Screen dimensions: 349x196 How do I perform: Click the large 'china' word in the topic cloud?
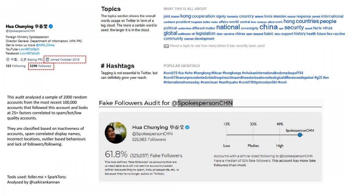tap(268, 27)
